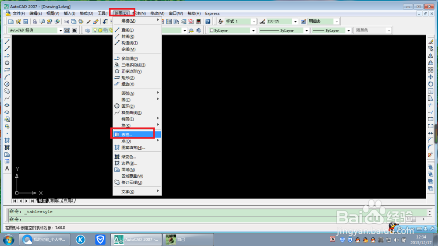This screenshot has height=246, width=438.
Task: Click the last-tab arrow beside layout tabs
Action: (32, 201)
